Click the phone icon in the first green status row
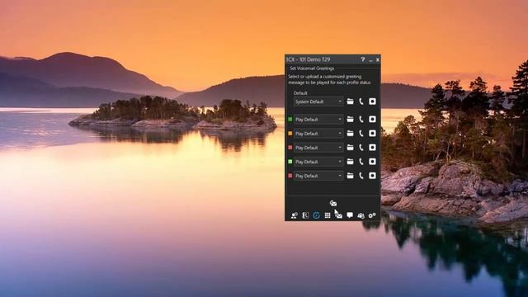 [x=361, y=119]
